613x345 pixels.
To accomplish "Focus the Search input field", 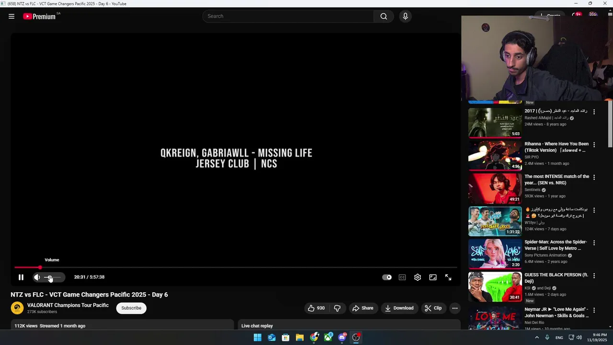I will tap(288, 16).
